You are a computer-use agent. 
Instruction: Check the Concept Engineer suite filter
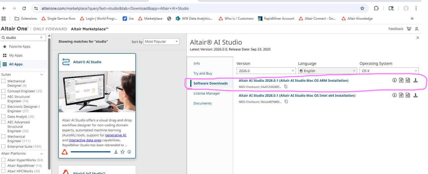[3, 91]
